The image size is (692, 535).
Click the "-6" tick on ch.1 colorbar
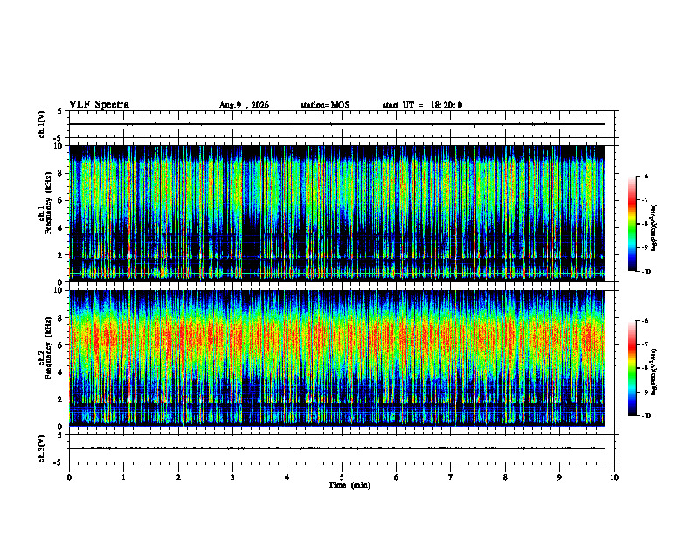[x=645, y=176]
